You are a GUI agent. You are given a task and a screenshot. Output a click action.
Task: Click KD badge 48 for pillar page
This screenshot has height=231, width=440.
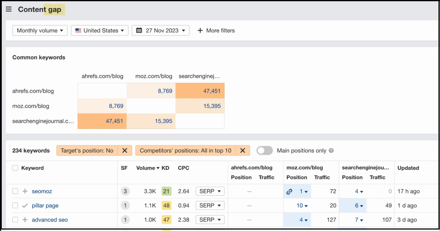[166, 206]
